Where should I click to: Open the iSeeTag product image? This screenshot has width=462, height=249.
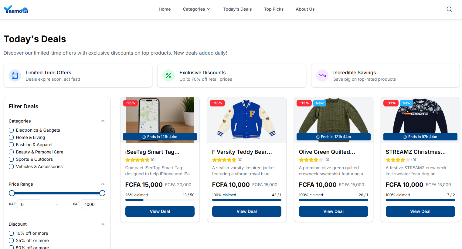pos(160,120)
